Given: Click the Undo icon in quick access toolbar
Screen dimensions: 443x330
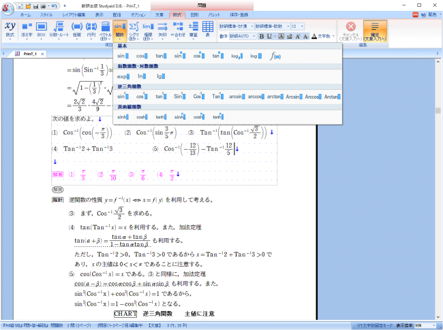Looking at the screenshot, I should click(x=55, y=5).
